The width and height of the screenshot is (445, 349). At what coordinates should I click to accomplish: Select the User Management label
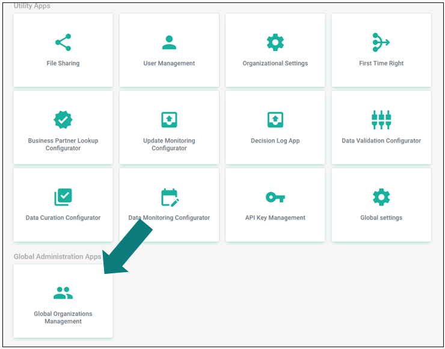(x=169, y=63)
